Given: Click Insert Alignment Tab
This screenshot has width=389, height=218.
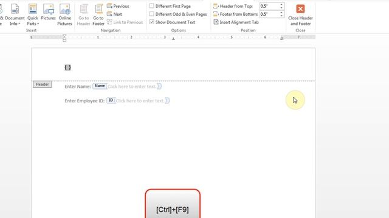Looking at the screenshot, I should (236, 22).
